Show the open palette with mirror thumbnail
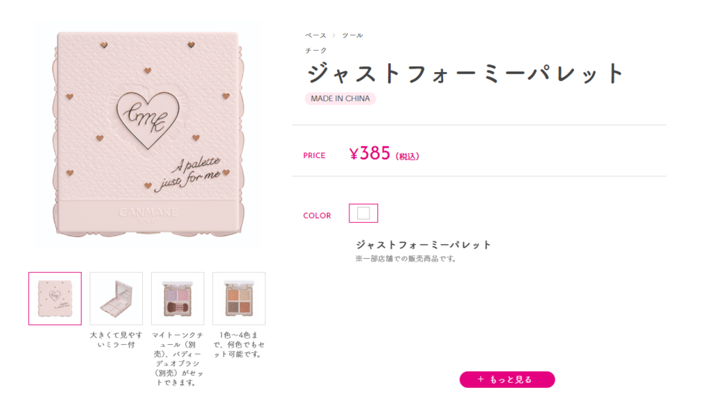The image size is (710, 403). (116, 298)
